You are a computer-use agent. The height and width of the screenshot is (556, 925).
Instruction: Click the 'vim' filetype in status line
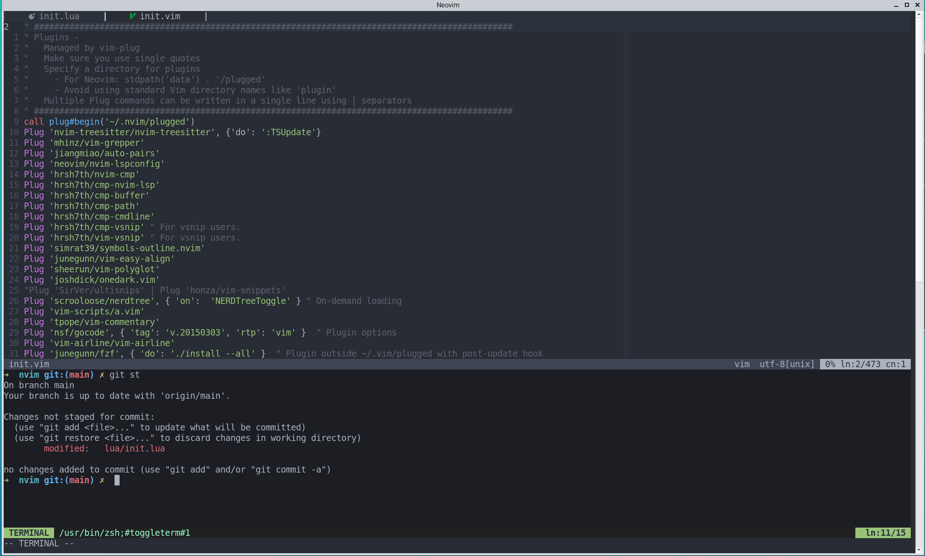(742, 364)
